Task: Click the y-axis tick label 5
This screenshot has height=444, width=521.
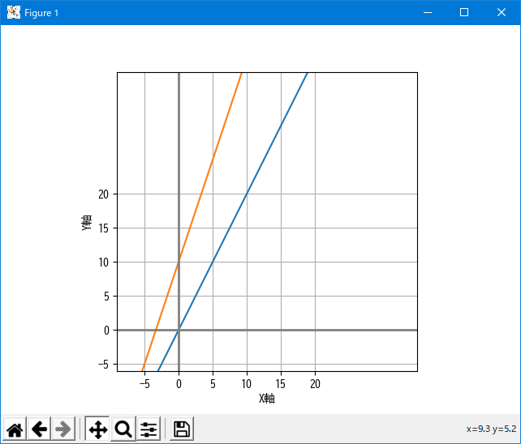Action: 106,297
